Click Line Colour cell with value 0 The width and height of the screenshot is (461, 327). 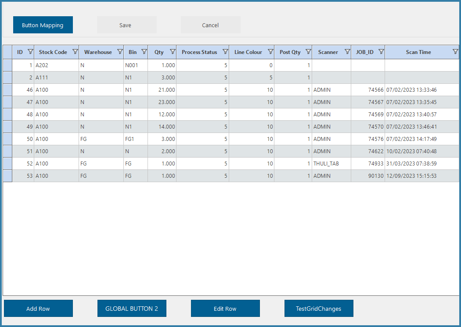pyautogui.click(x=252, y=65)
